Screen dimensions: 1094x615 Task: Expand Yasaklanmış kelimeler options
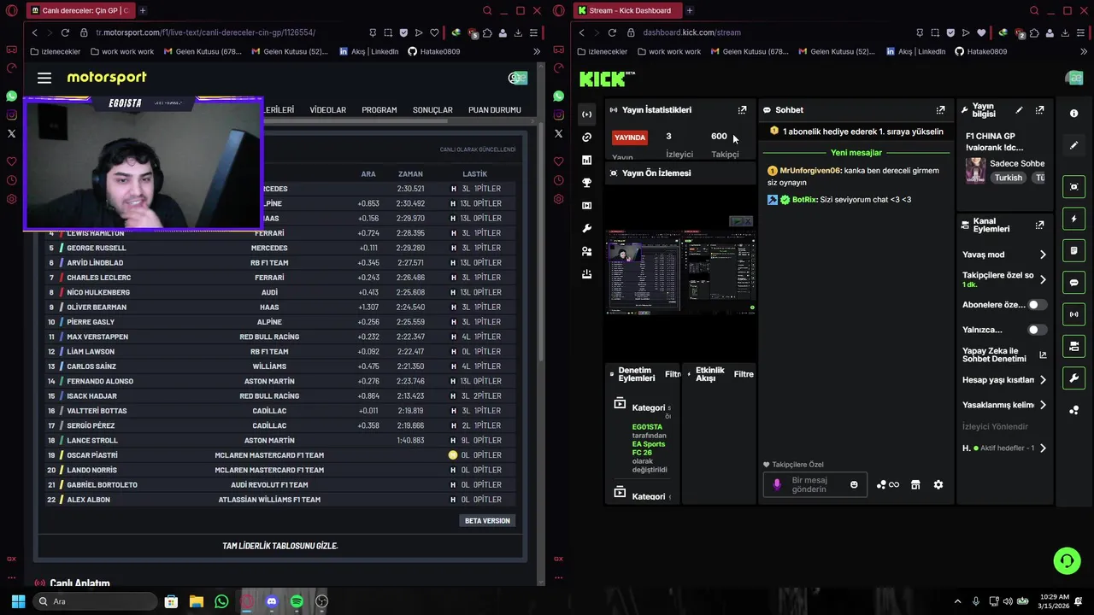click(x=1043, y=405)
